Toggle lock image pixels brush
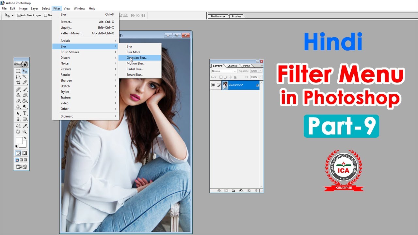The width and height of the screenshot is (418, 235). click(x=226, y=77)
